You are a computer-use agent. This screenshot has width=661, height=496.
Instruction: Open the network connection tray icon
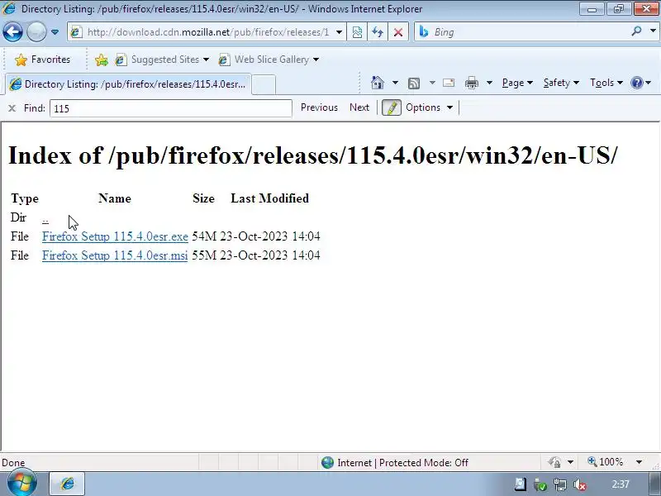(x=560, y=485)
